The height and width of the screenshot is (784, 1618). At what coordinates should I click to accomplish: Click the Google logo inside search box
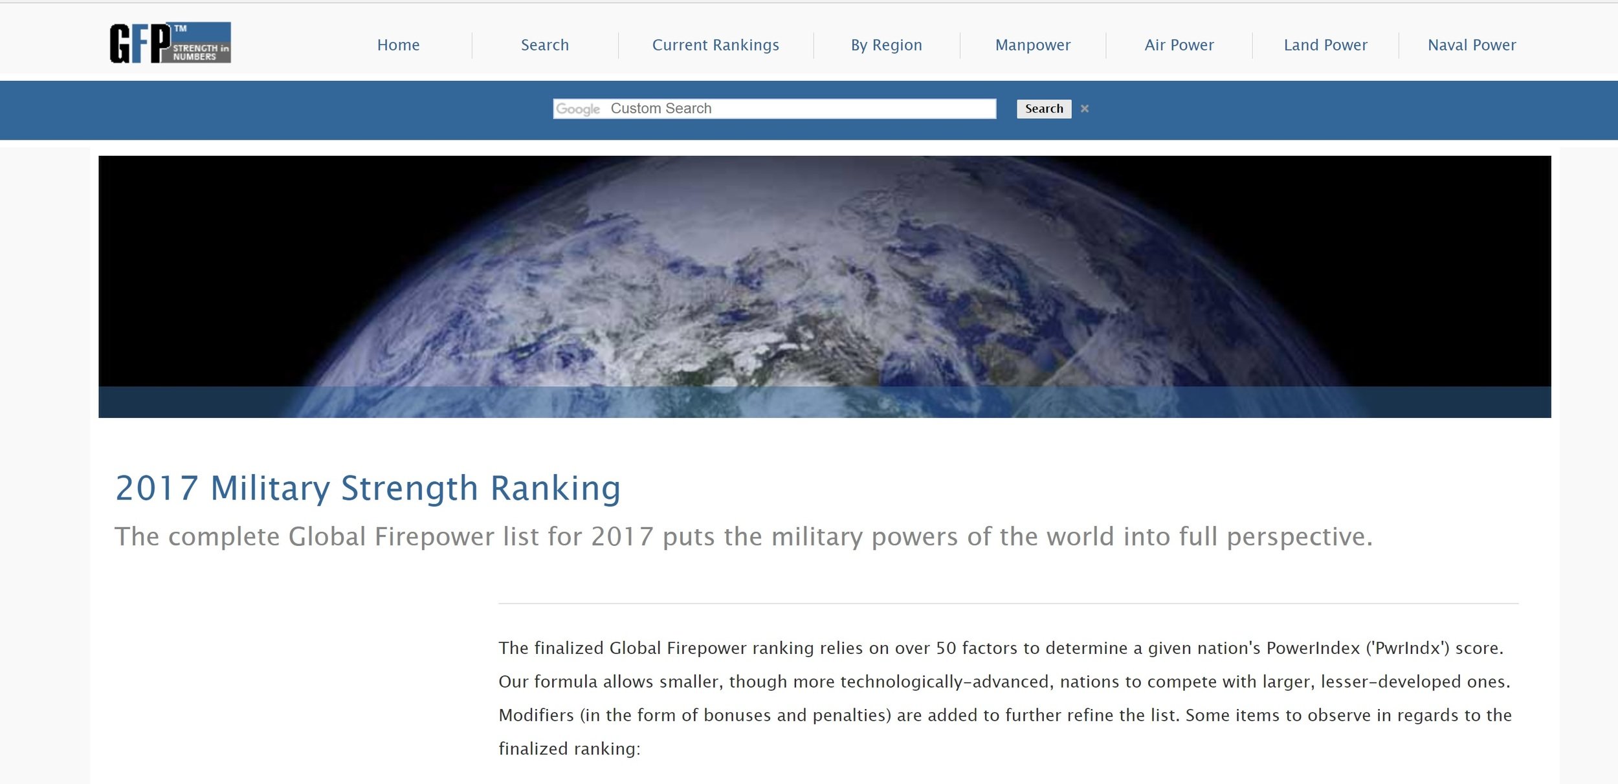pos(578,109)
